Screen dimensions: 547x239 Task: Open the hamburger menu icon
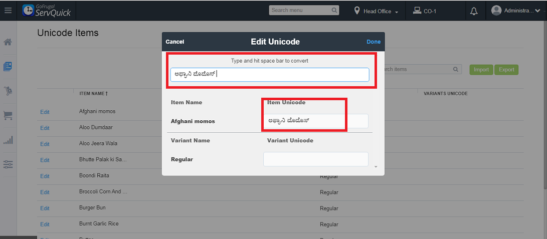[8, 10]
